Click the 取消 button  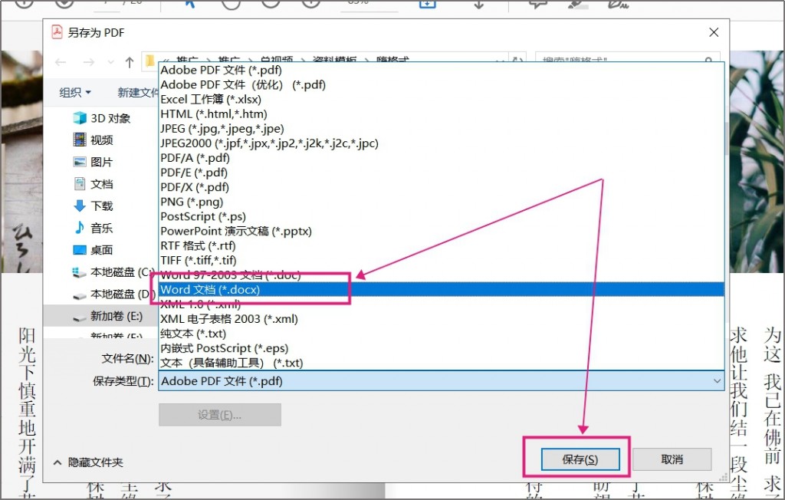tap(672, 459)
